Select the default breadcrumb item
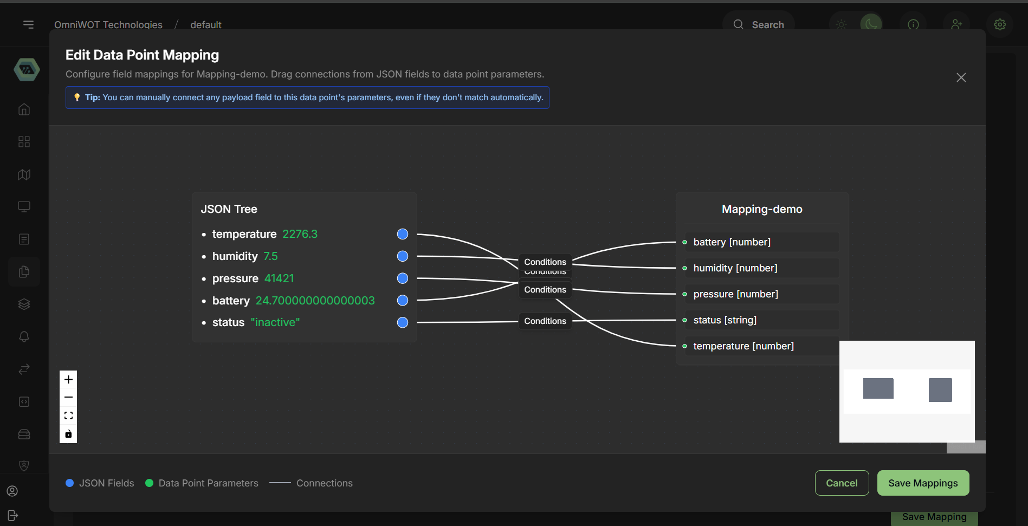Image resolution: width=1028 pixels, height=526 pixels. coord(205,24)
